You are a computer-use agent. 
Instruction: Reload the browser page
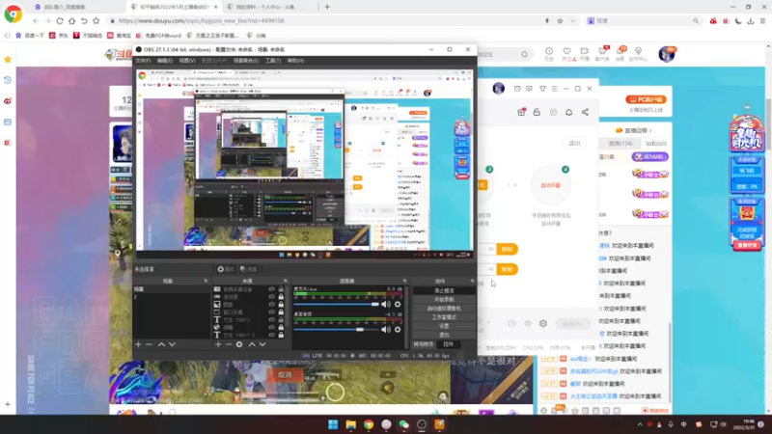[x=60, y=20]
